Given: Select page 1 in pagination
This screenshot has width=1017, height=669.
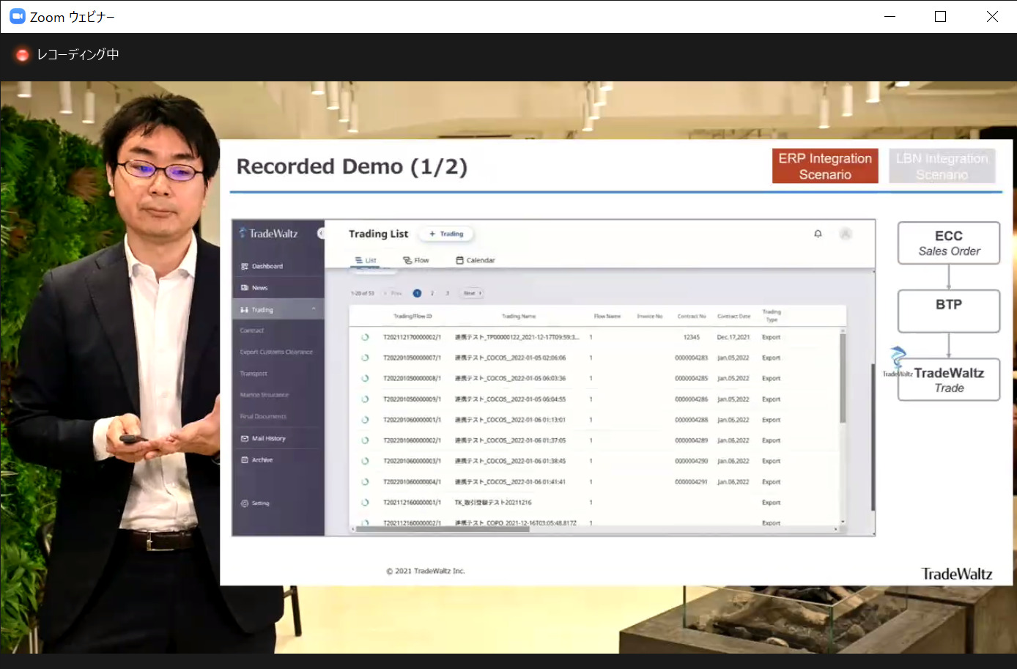Looking at the screenshot, I should tap(417, 293).
